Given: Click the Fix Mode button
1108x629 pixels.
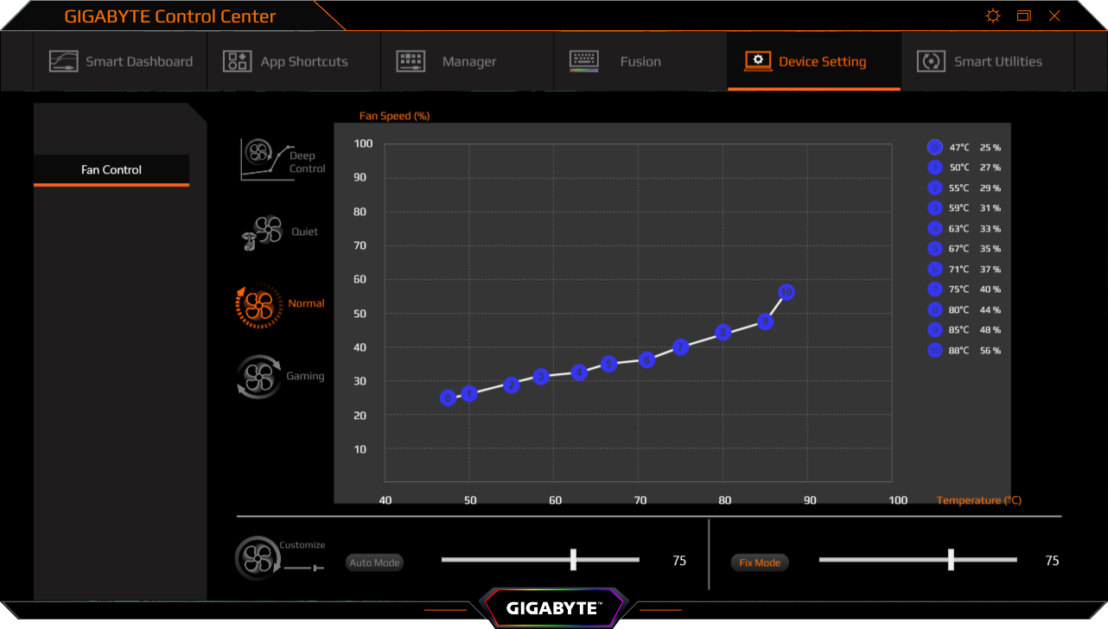Looking at the screenshot, I should [x=760, y=562].
